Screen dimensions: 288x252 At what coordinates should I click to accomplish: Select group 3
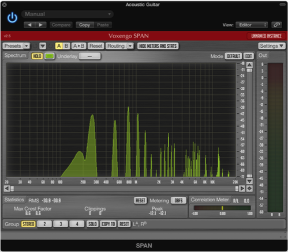61,224
